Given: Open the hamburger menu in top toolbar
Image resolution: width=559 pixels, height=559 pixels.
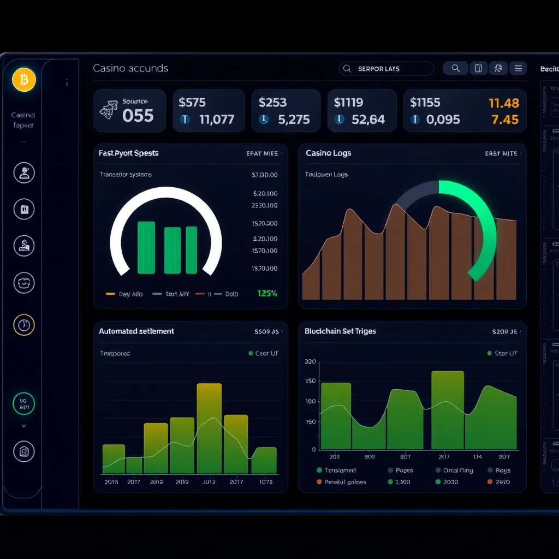Looking at the screenshot, I should (518, 68).
